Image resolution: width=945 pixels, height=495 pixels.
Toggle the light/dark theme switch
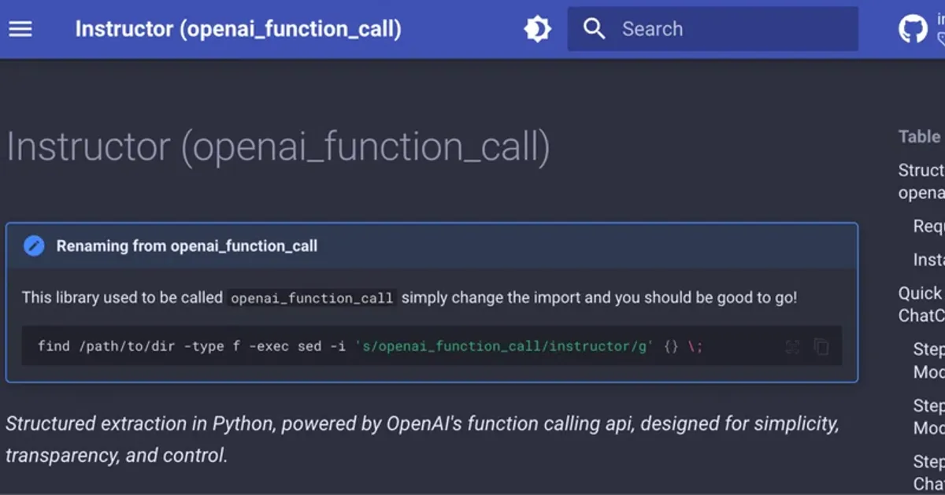538,29
